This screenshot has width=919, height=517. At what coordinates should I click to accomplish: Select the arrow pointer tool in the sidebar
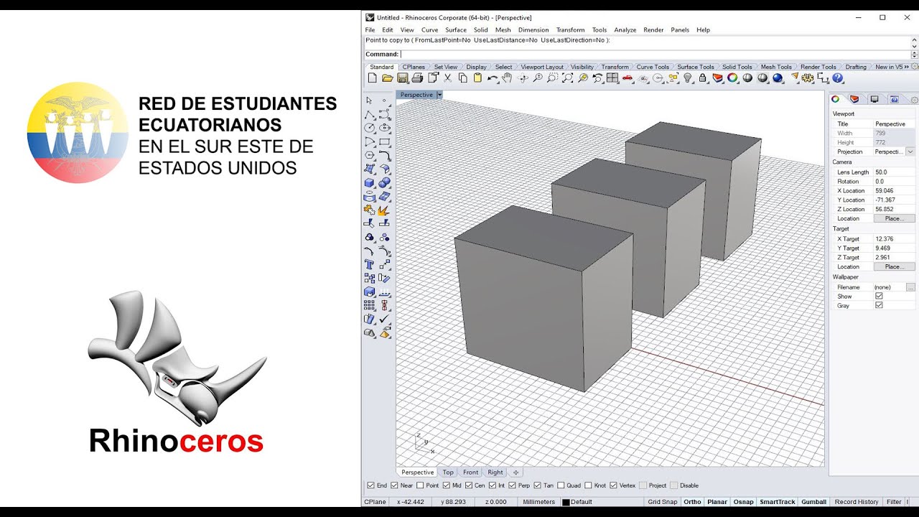tap(369, 101)
